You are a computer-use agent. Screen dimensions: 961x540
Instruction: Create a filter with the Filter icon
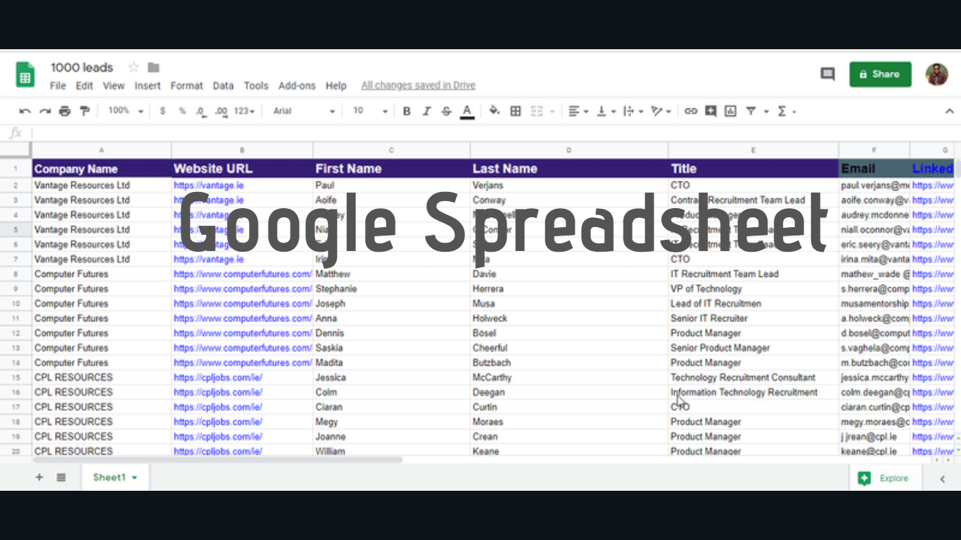(x=751, y=110)
